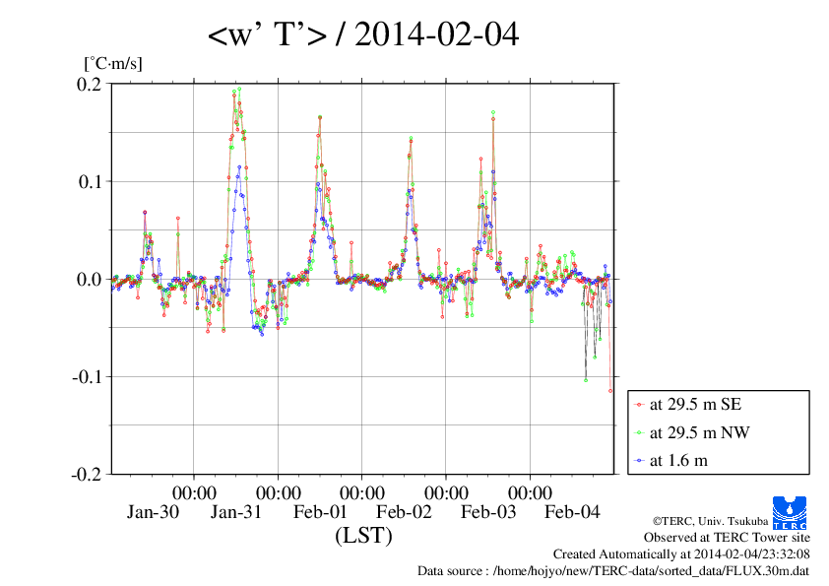Click the '(LST)' axis label
Viewport: 829px width, 586px height.
pyautogui.click(x=363, y=535)
